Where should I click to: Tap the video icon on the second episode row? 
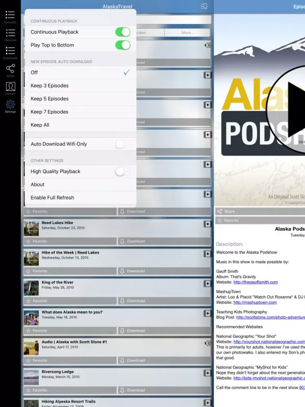click(x=207, y=75)
